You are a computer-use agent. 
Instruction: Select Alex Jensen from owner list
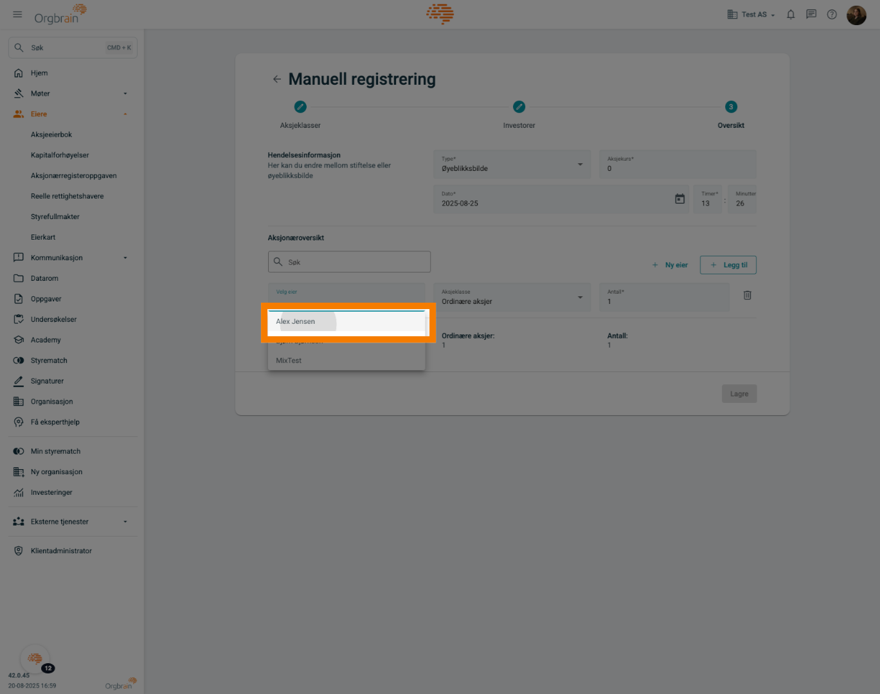[x=346, y=321]
